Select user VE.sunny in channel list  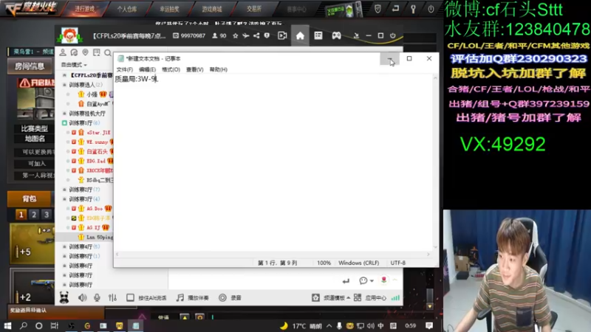point(98,142)
